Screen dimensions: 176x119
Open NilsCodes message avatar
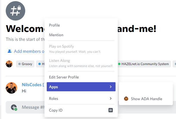coord(11,88)
